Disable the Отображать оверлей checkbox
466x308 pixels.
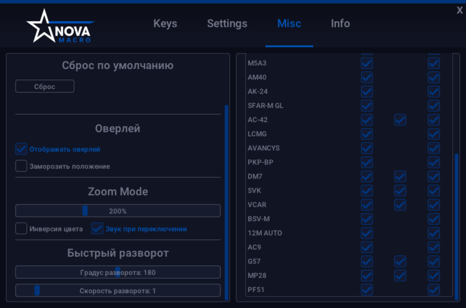point(21,149)
